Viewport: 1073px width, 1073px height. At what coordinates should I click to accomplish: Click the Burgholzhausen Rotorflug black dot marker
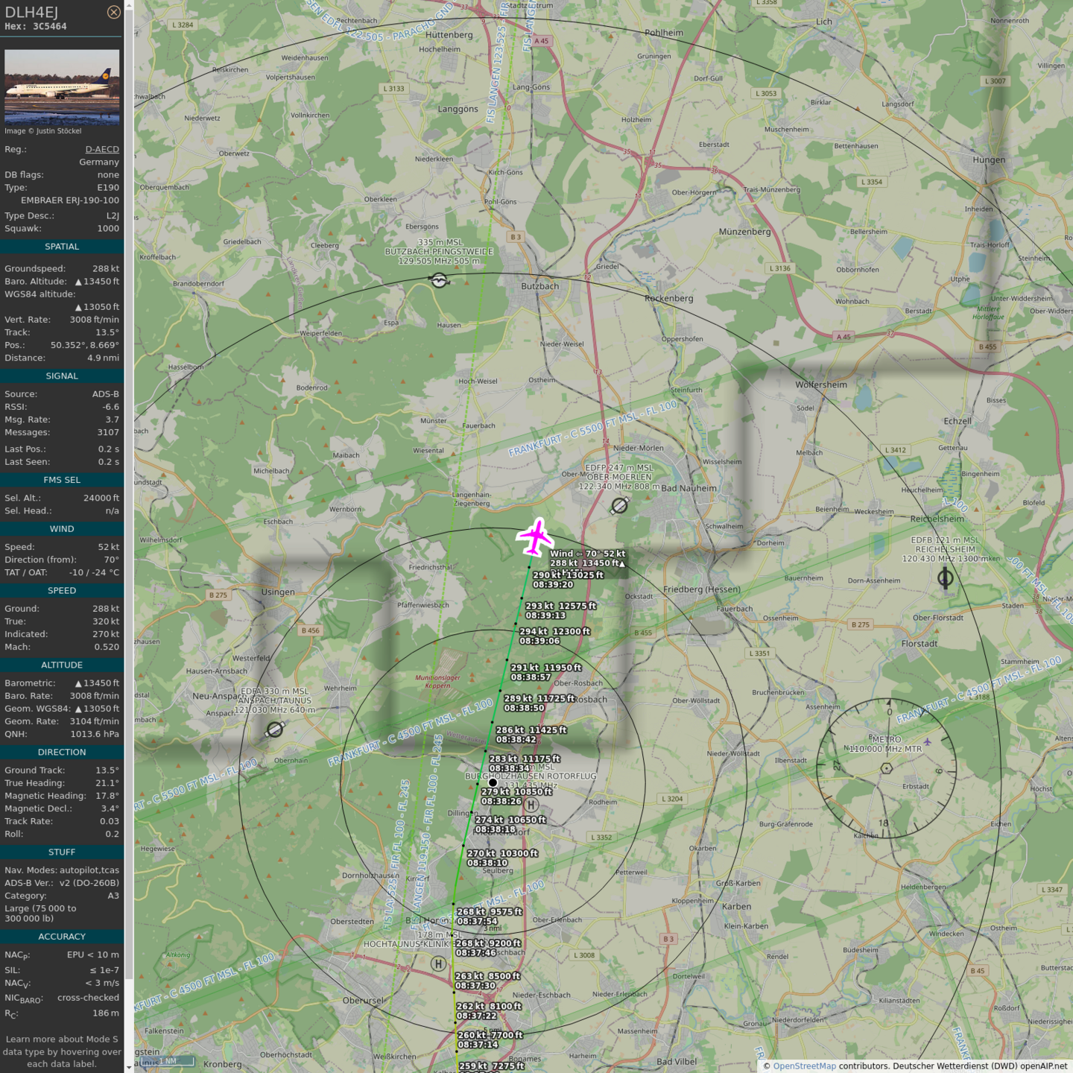pos(493,782)
